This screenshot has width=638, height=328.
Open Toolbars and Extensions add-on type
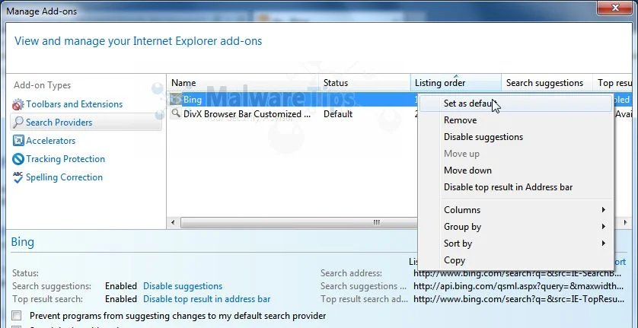click(74, 104)
